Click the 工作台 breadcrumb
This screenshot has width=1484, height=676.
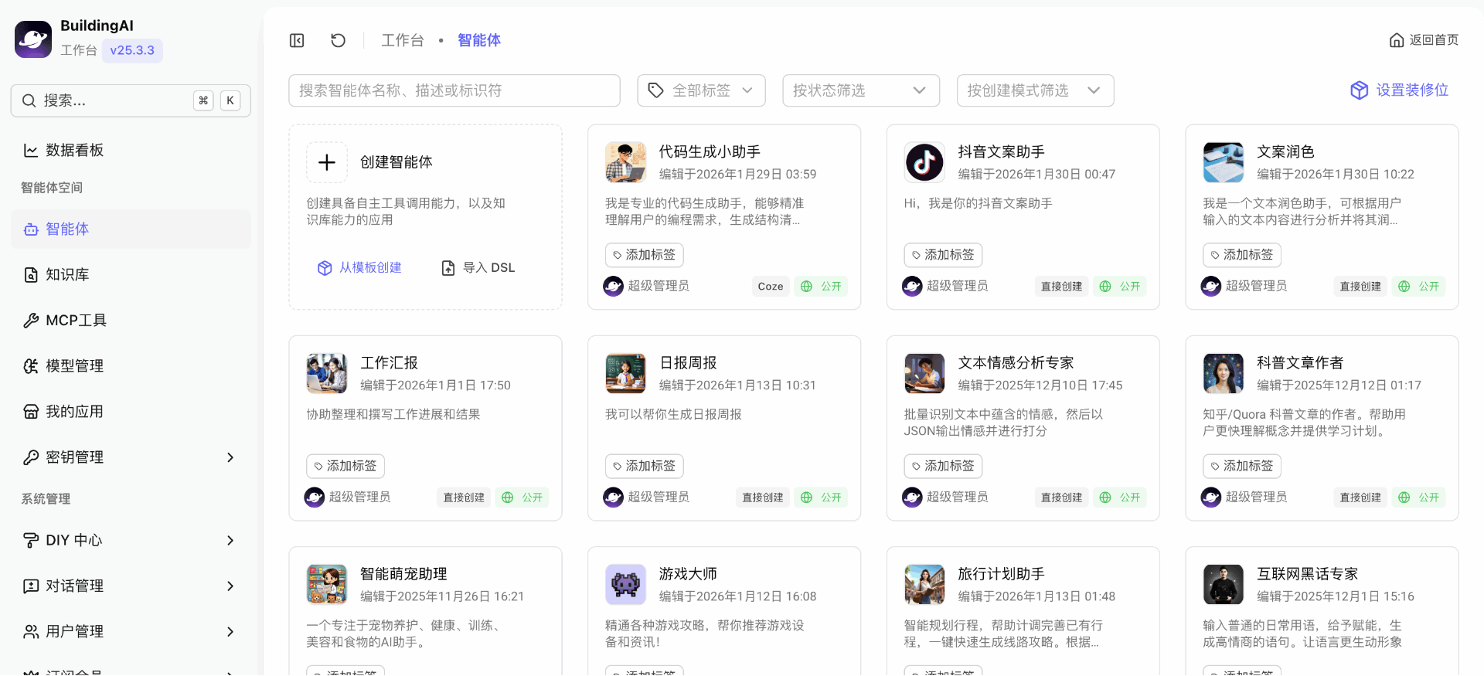(x=403, y=40)
